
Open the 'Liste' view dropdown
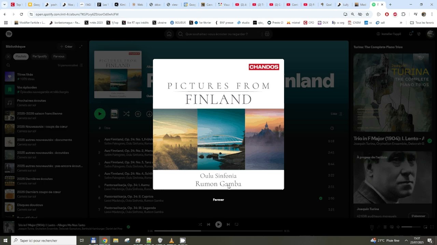336,114
